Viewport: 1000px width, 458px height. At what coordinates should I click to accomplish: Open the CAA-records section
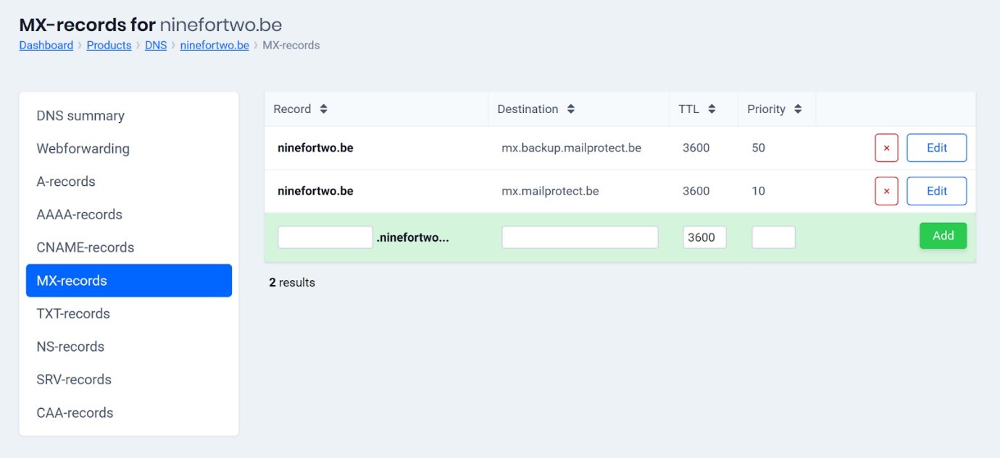(75, 412)
